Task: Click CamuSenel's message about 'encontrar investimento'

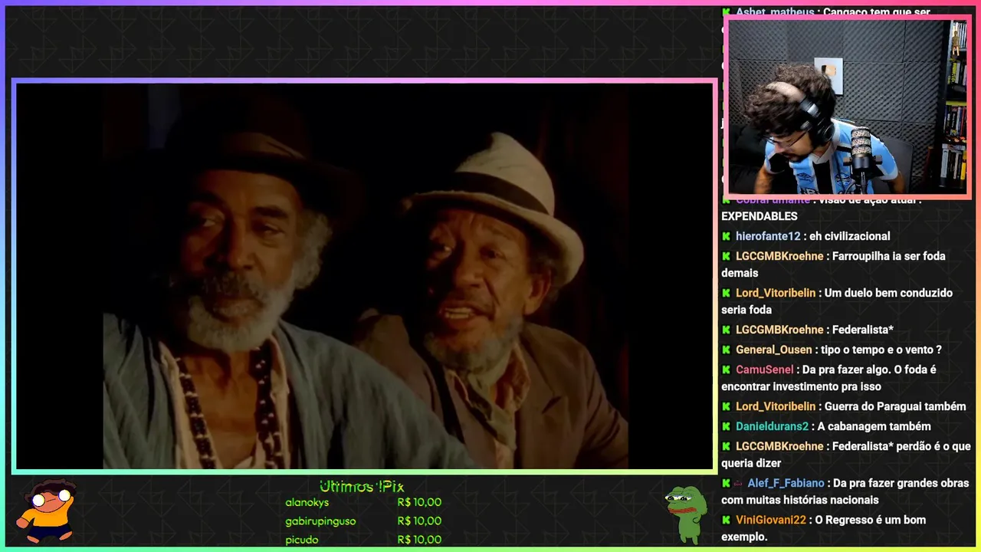Action: tap(829, 378)
